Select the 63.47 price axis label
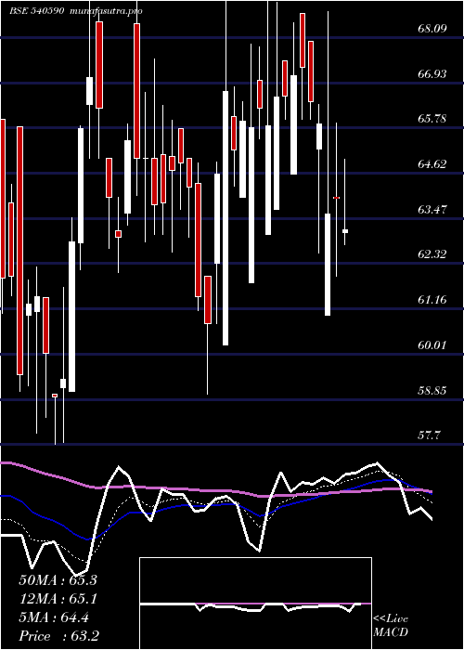The image size is (464, 650). click(x=432, y=209)
